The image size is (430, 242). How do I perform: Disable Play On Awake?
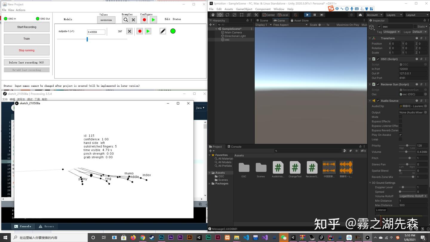click(x=400, y=135)
